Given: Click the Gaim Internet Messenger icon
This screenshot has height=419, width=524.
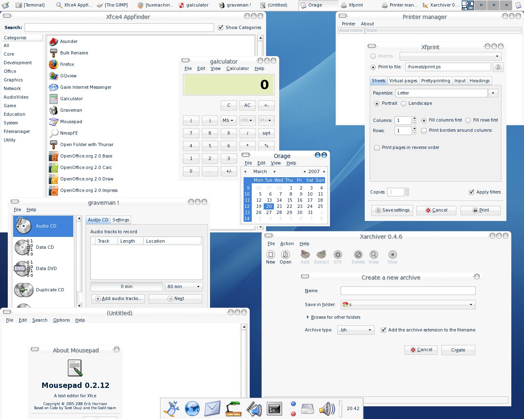Looking at the screenshot, I should (54, 87).
